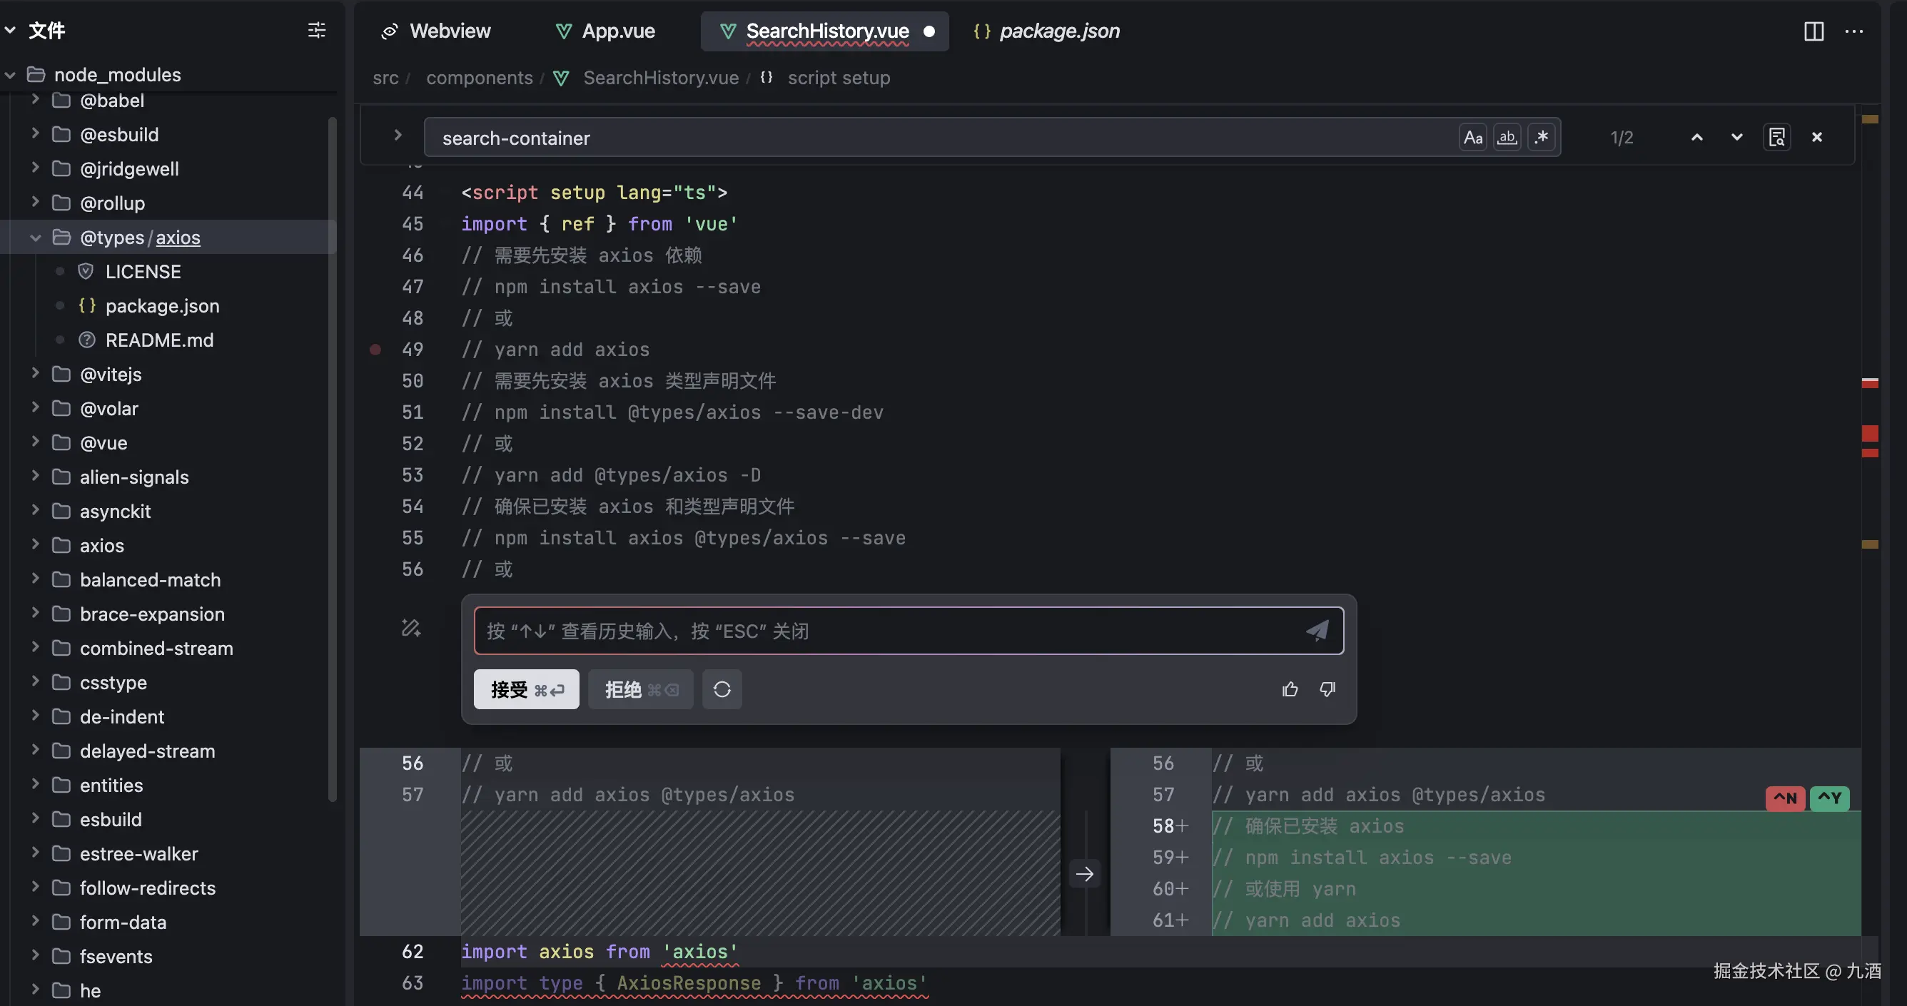Viewport: 1907px width, 1006px height.
Task: Toggle find in selection
Action: point(1776,138)
